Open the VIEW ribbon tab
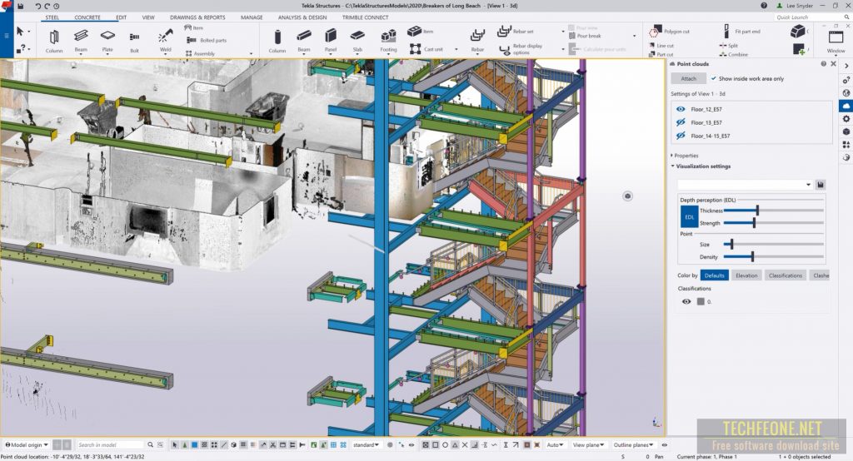Viewport: 853px width, 461px height. coord(148,17)
